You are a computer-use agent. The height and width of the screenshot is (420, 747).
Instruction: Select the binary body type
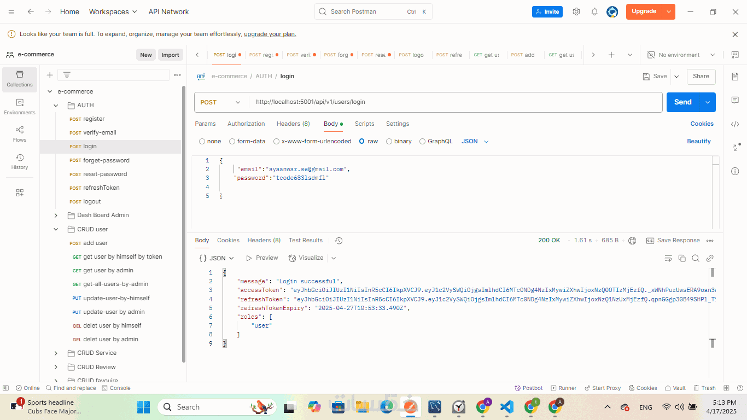pos(399,141)
